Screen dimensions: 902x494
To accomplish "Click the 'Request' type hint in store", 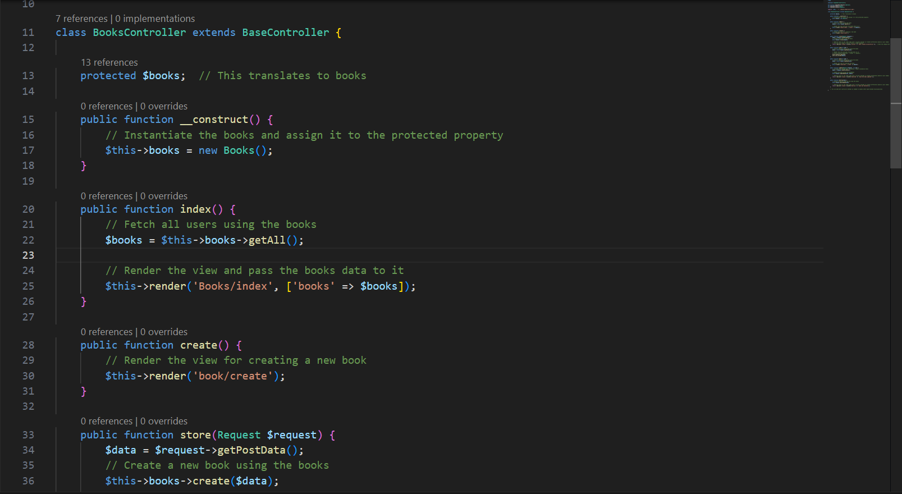I will pyautogui.click(x=239, y=435).
